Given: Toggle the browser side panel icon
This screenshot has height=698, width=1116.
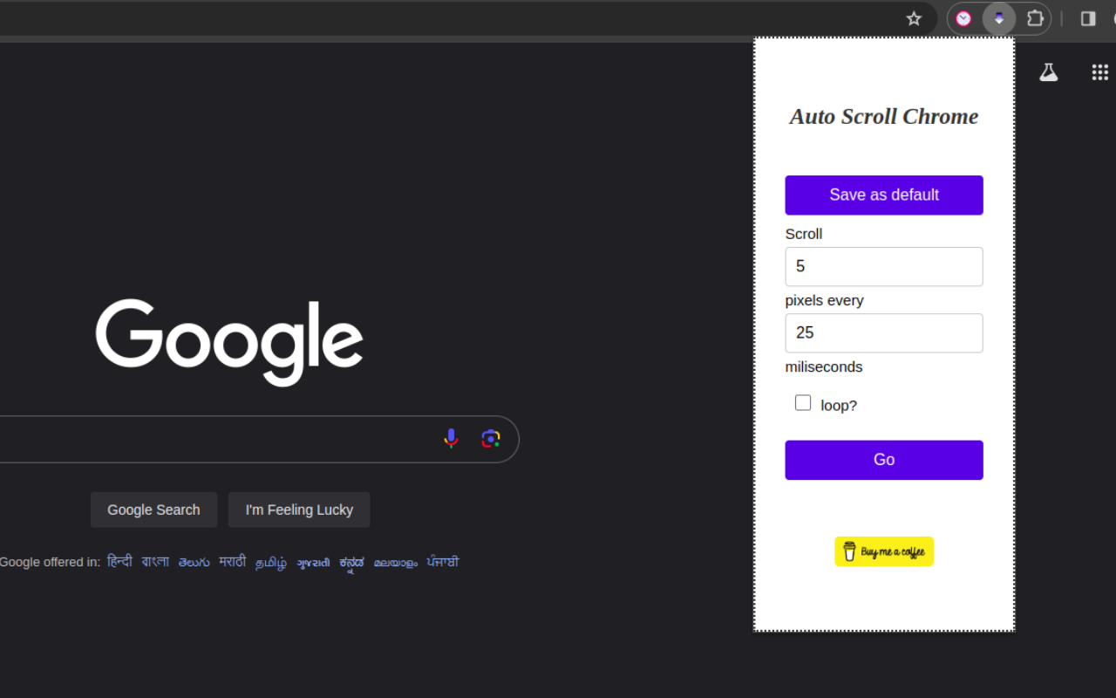Looking at the screenshot, I should coord(1088,18).
